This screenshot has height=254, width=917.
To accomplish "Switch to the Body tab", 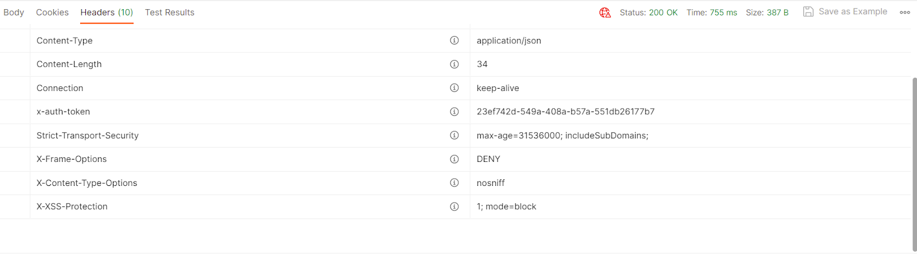I will pyautogui.click(x=14, y=12).
